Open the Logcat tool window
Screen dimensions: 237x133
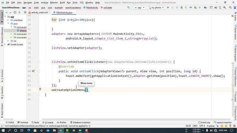[48, 122]
